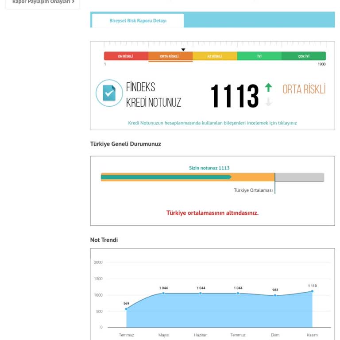Click the 983 data point on chart
This screenshot has height=340, width=340.
[x=275, y=295]
